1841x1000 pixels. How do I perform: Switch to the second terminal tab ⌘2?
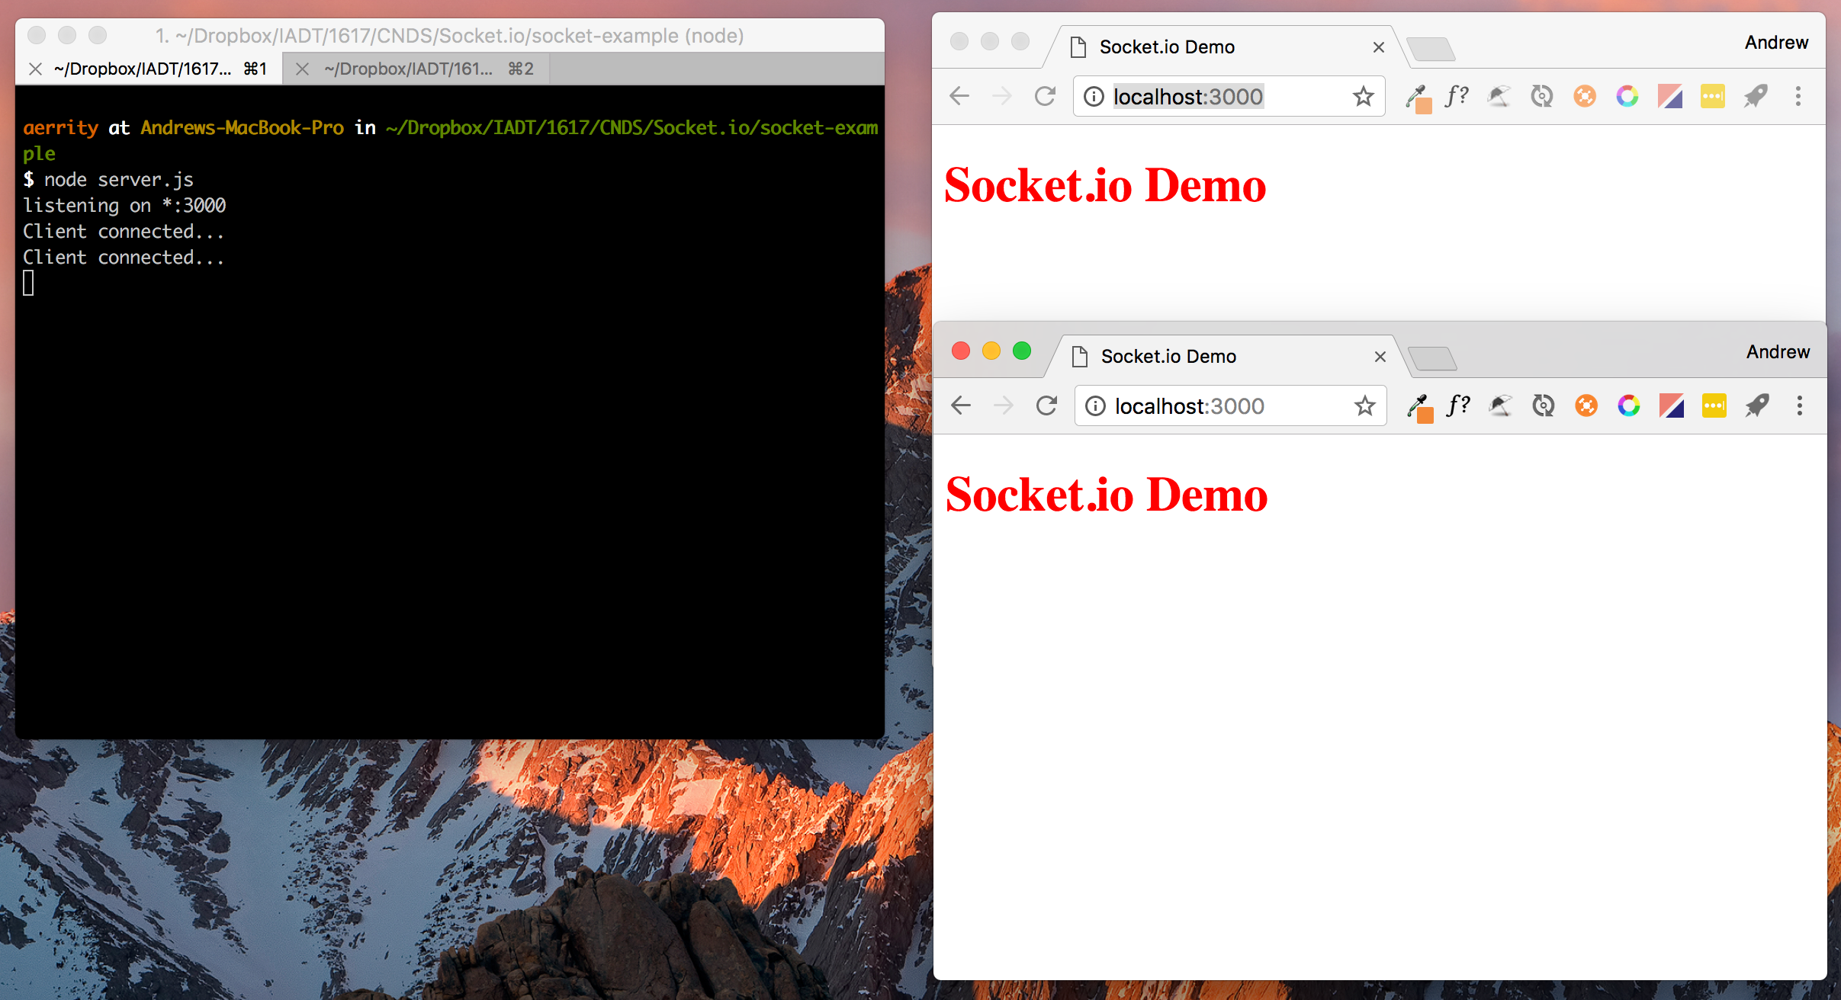tap(416, 69)
